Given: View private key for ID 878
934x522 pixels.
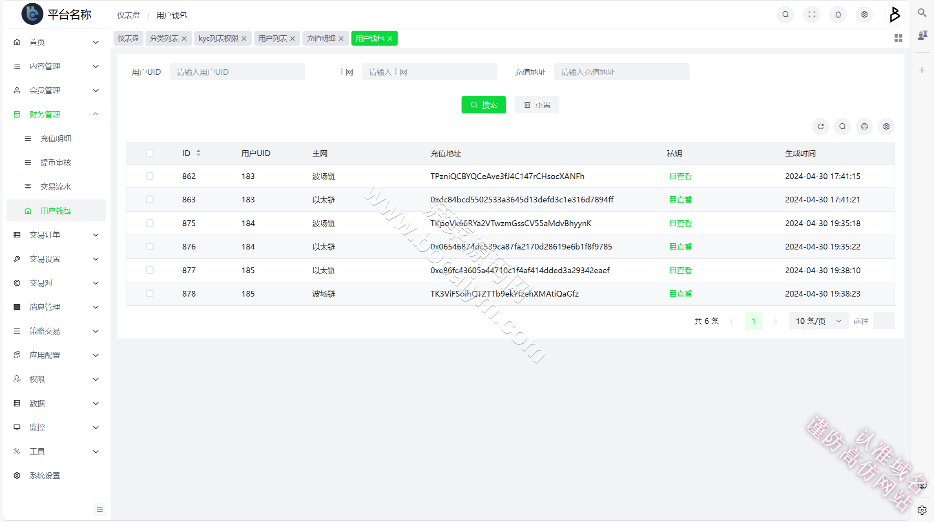Looking at the screenshot, I should coord(680,294).
